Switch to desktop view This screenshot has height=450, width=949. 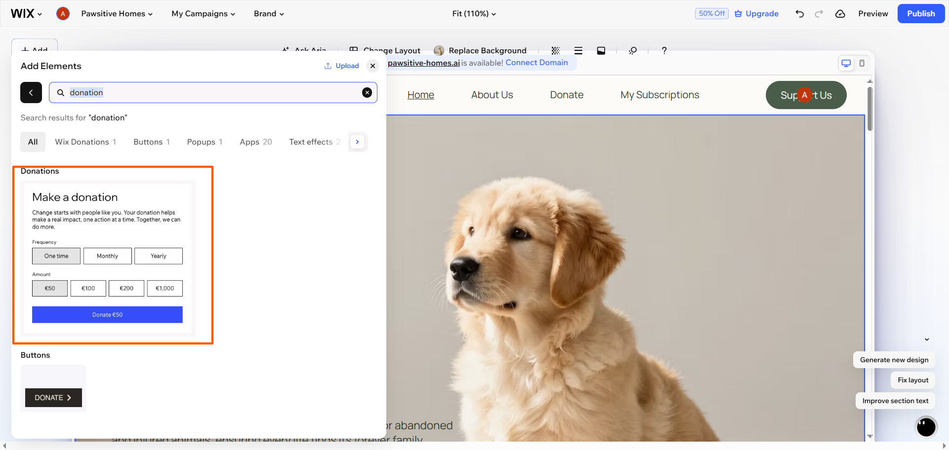click(846, 63)
